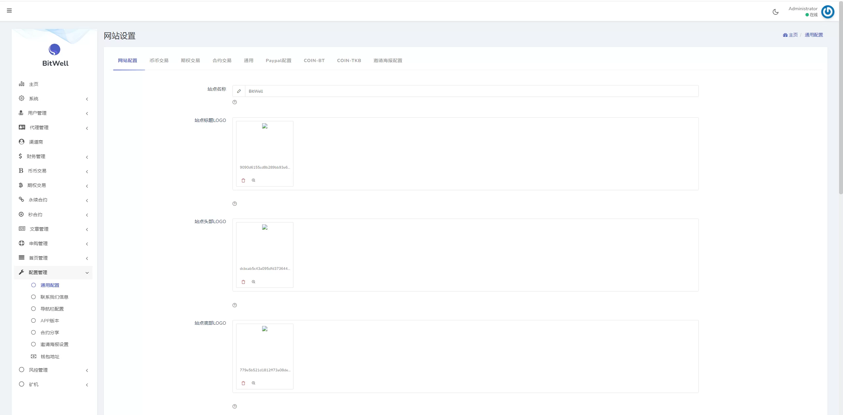The image size is (843, 415).
Task: Delete the 站点底部LOGO image via trash icon
Action: pos(243,383)
